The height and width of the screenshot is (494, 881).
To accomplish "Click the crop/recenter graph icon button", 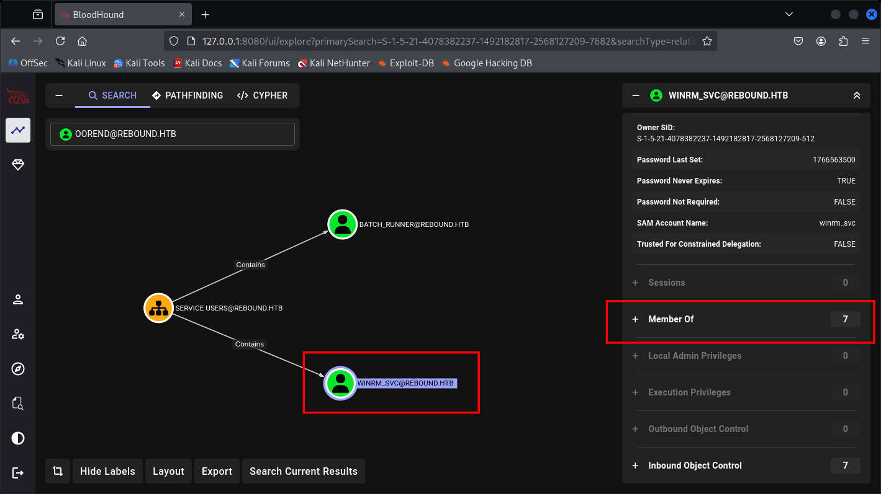I will point(58,471).
